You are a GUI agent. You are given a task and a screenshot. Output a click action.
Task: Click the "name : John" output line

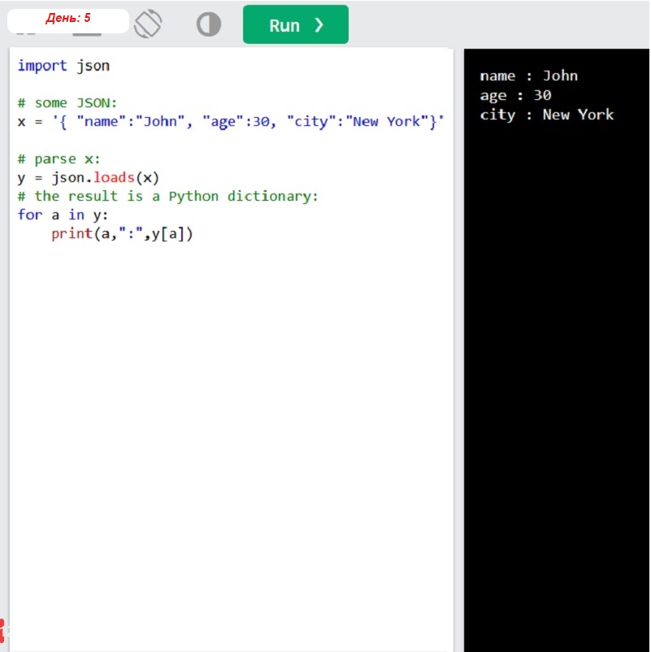pyautogui.click(x=528, y=76)
